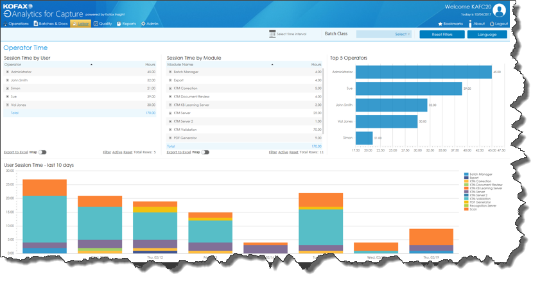The width and height of the screenshot is (540, 283).
Task: Select the Labor tab label
Action: coord(83,24)
